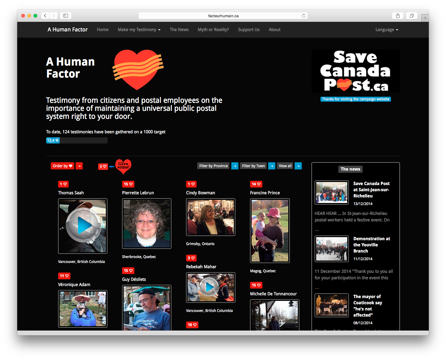
Task: Open the Language dropdown menu
Action: pyautogui.click(x=387, y=30)
